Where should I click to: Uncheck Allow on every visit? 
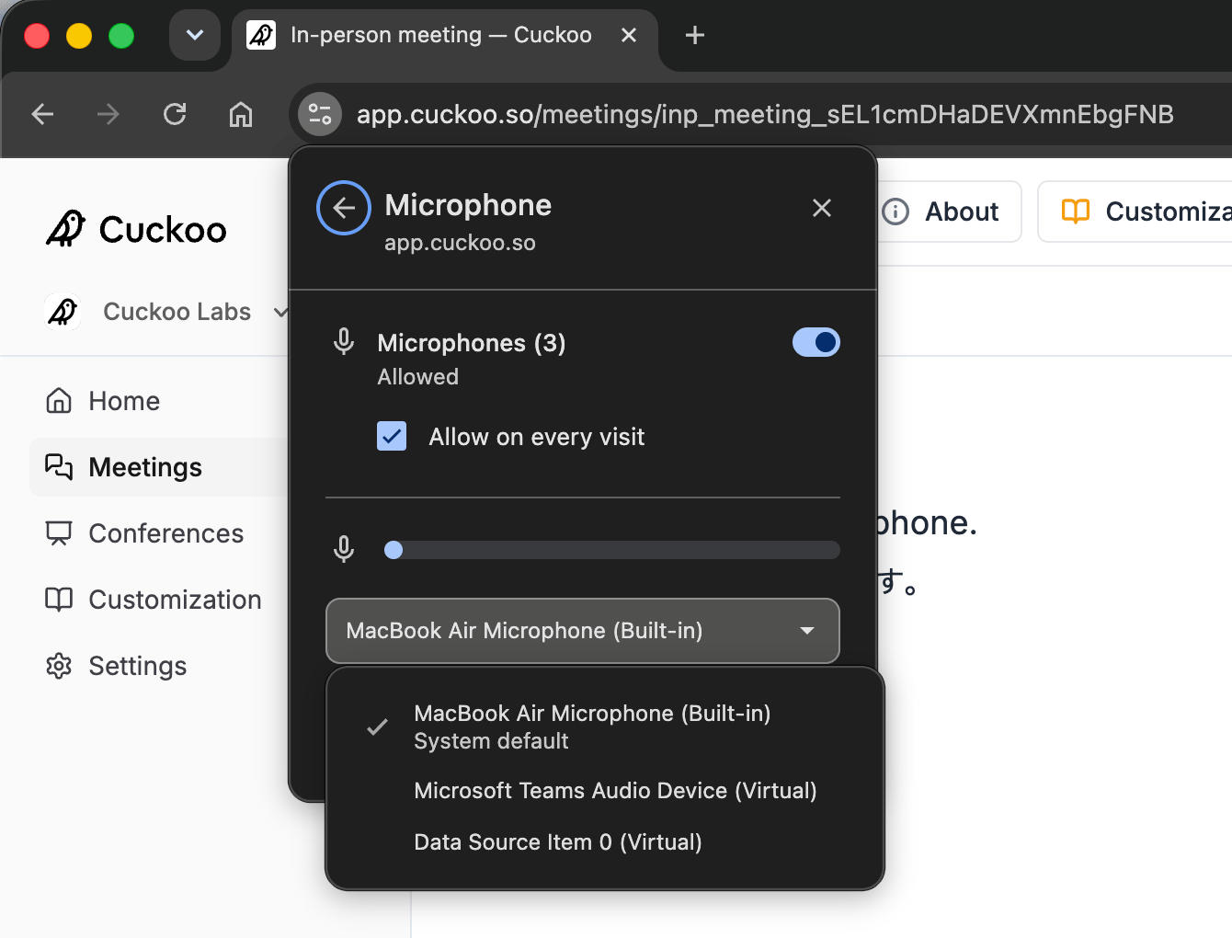pos(392,436)
